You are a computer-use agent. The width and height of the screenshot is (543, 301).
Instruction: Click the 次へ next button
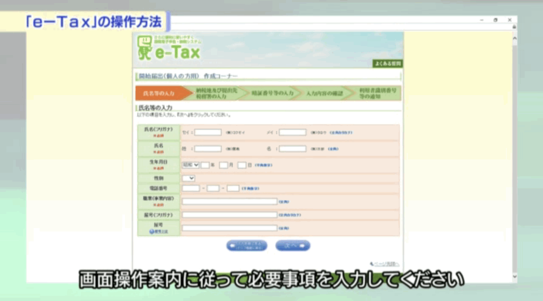tap(293, 246)
